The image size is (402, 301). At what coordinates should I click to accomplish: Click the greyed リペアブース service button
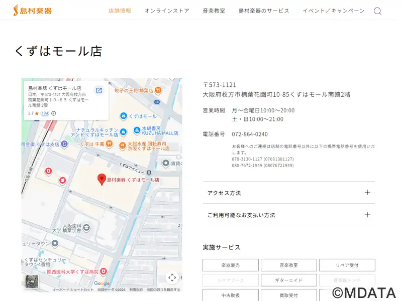[231, 280]
